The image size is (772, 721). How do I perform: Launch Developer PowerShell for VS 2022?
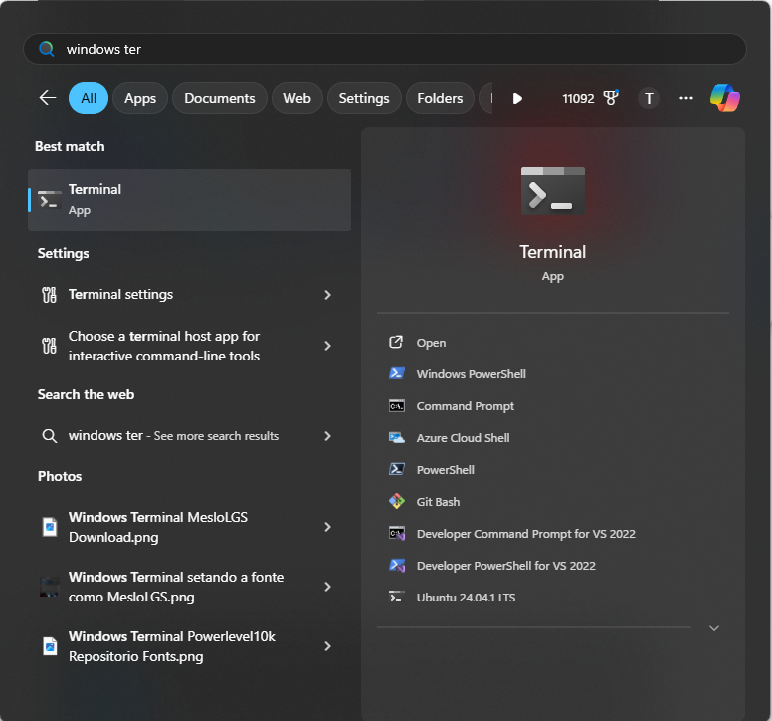[553, 566]
